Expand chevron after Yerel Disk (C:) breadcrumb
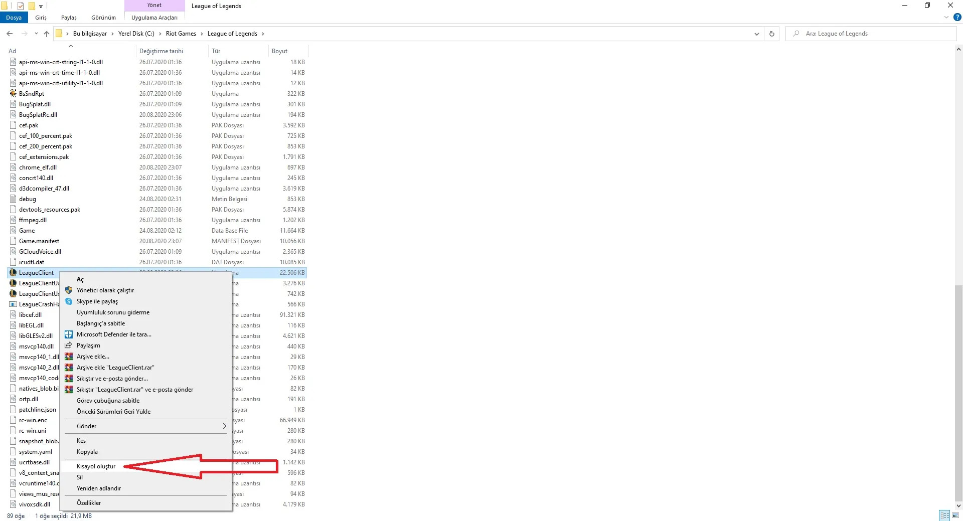Viewport: 963px width, 521px height. [x=160, y=34]
